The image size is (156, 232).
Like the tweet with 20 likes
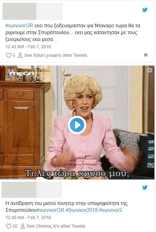[x=8, y=226]
